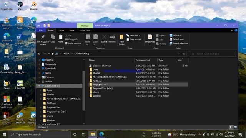The width and height of the screenshot is (246, 138).
Task: Click taskbar Type here to search box
Action: (39, 134)
